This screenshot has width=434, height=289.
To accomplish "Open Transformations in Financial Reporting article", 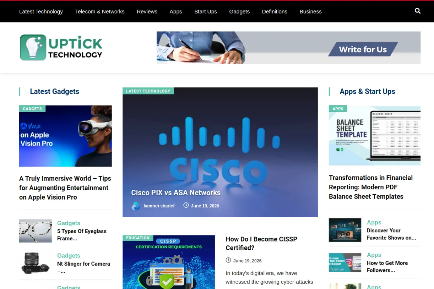I will pyautogui.click(x=371, y=187).
